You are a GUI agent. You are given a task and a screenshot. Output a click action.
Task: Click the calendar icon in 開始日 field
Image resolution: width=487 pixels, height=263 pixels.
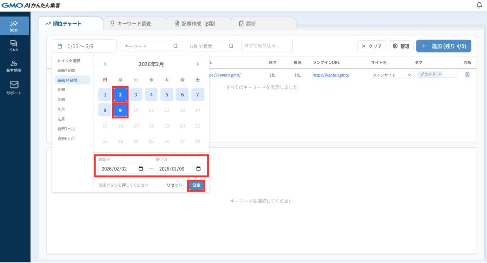(x=141, y=169)
